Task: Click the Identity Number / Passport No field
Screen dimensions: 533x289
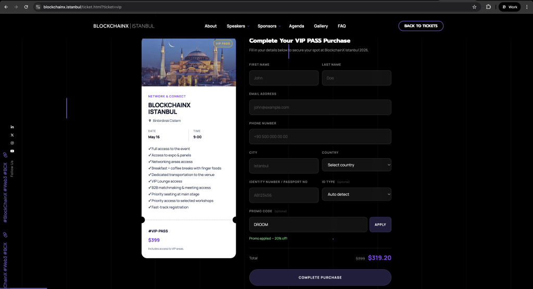Action: (284, 195)
